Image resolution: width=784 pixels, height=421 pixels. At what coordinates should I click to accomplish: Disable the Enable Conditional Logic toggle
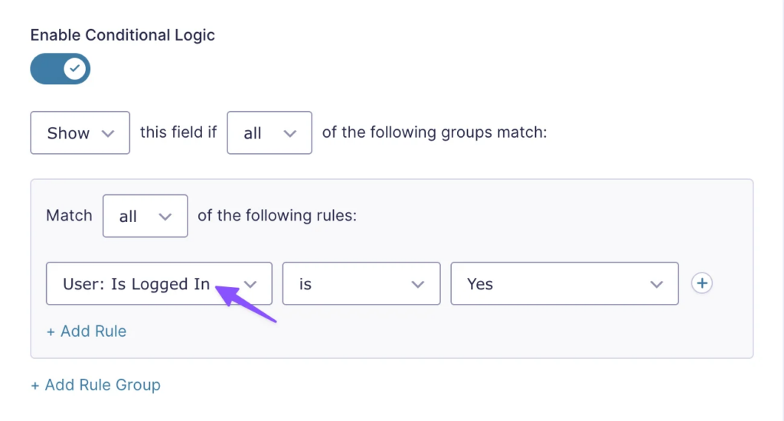coord(60,68)
